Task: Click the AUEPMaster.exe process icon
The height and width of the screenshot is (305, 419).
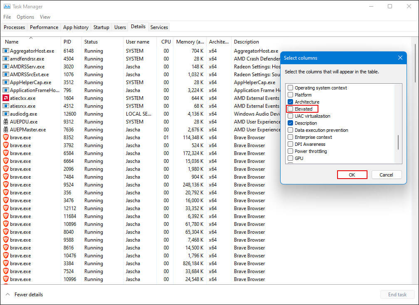Action: (6, 129)
